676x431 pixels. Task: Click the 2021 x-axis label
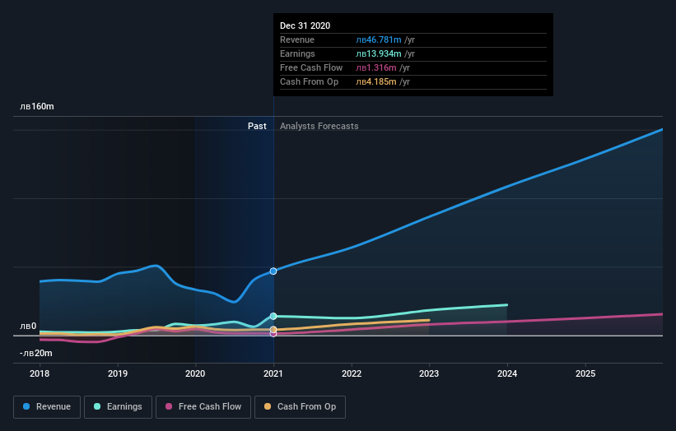273,373
